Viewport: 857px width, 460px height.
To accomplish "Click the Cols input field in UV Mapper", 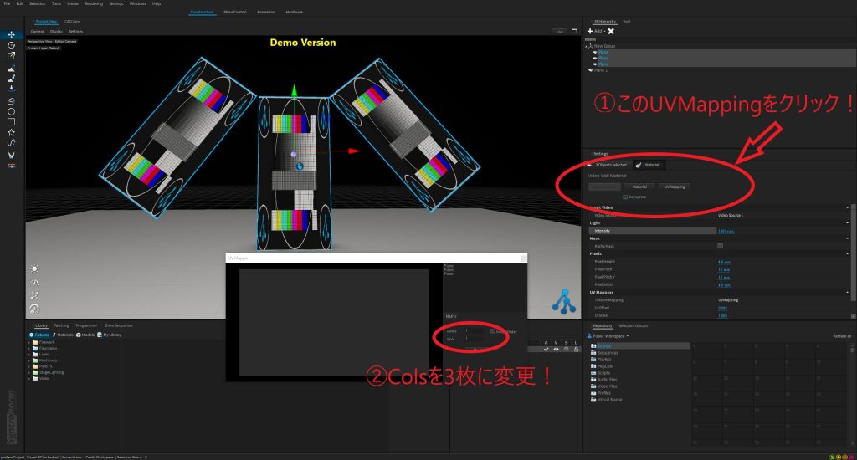I will pyautogui.click(x=474, y=339).
